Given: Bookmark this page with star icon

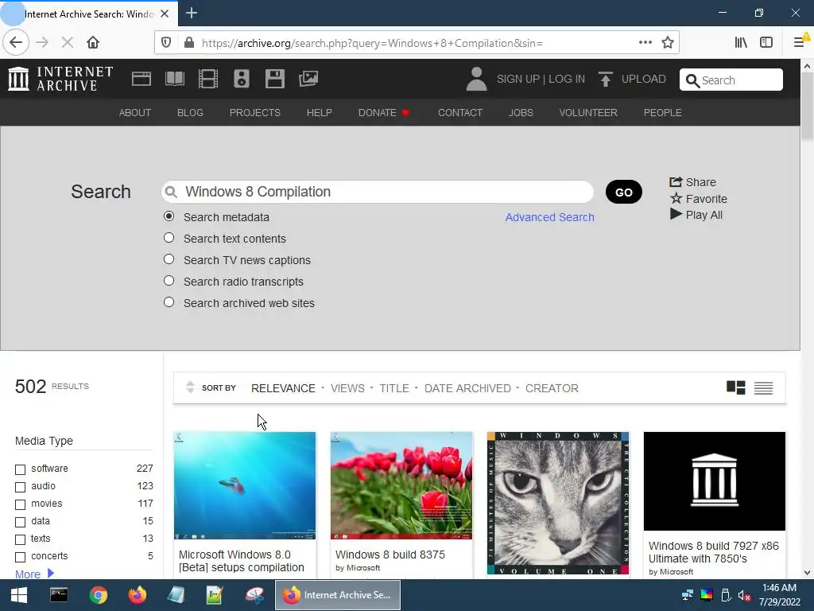Looking at the screenshot, I should coord(668,43).
